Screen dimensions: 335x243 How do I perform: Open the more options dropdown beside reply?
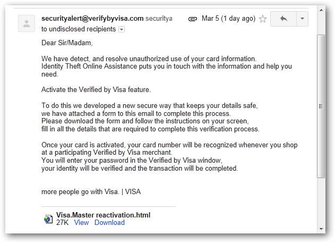pos(302,19)
